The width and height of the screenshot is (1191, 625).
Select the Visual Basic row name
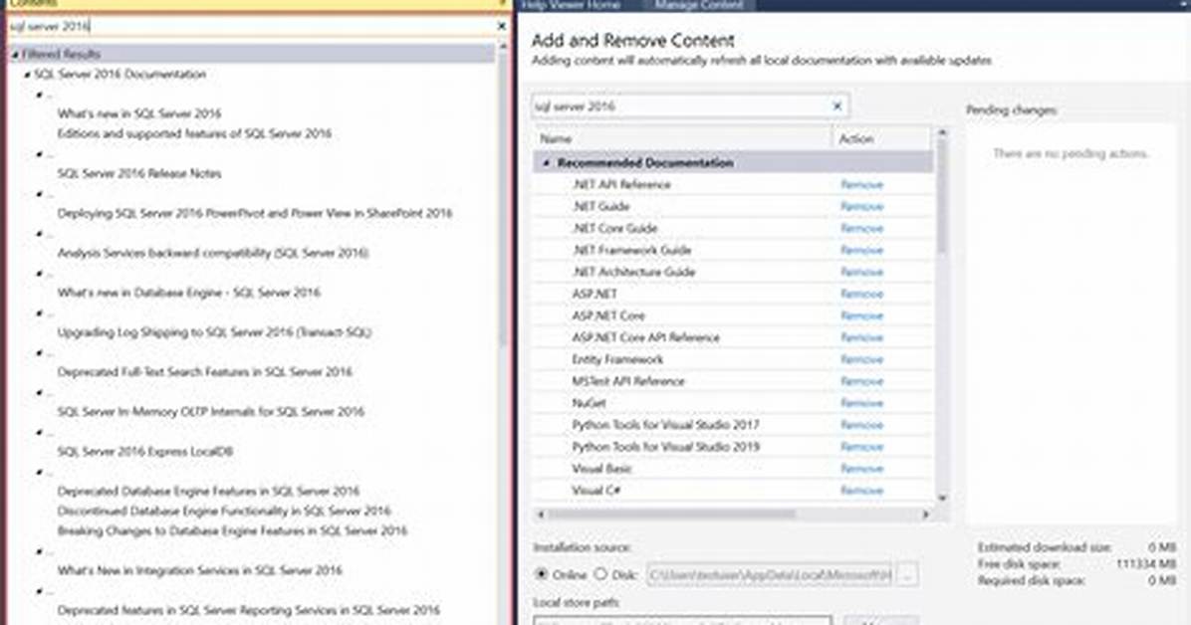click(601, 469)
